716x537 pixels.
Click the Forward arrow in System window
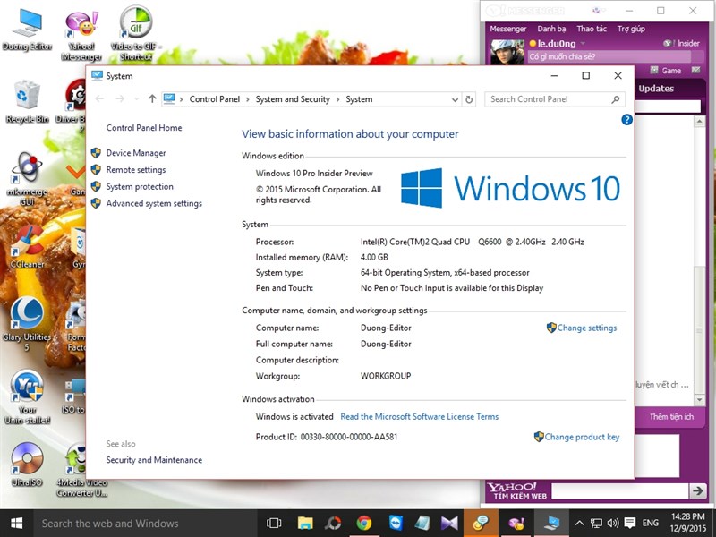point(120,98)
